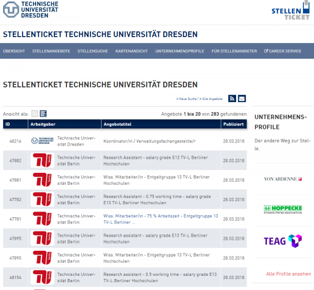Click ID cell 47882
This screenshot has width=314, height=290.
(x=15, y=161)
